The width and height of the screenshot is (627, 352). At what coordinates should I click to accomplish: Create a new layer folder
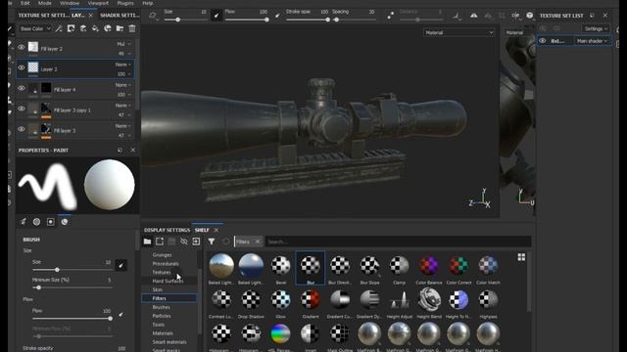(120, 28)
